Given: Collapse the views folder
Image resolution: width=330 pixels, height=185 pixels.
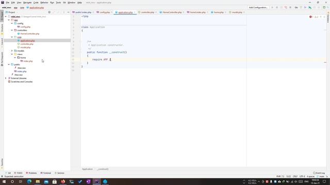Looking at the screenshot, I should pyautogui.click(x=12, y=54).
